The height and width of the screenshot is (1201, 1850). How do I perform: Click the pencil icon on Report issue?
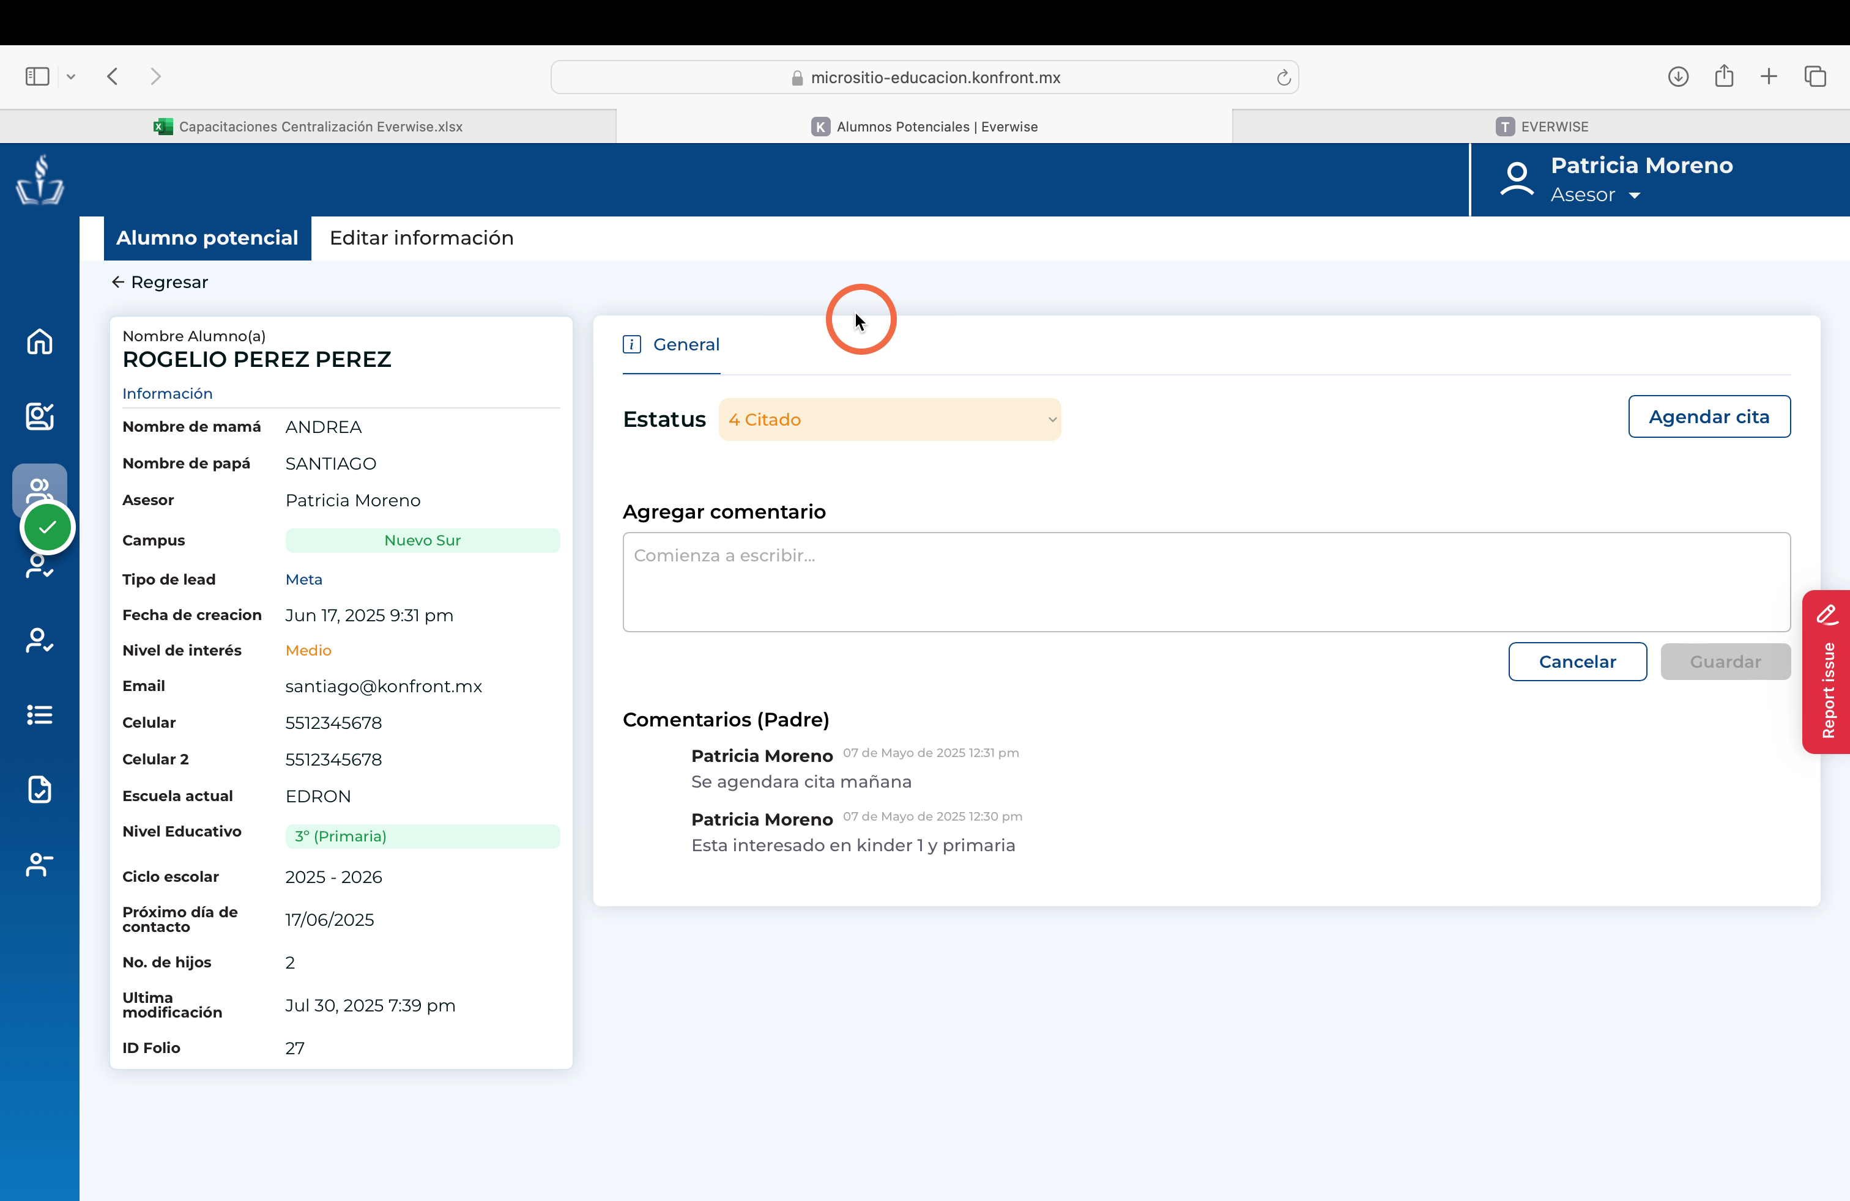point(1827,615)
